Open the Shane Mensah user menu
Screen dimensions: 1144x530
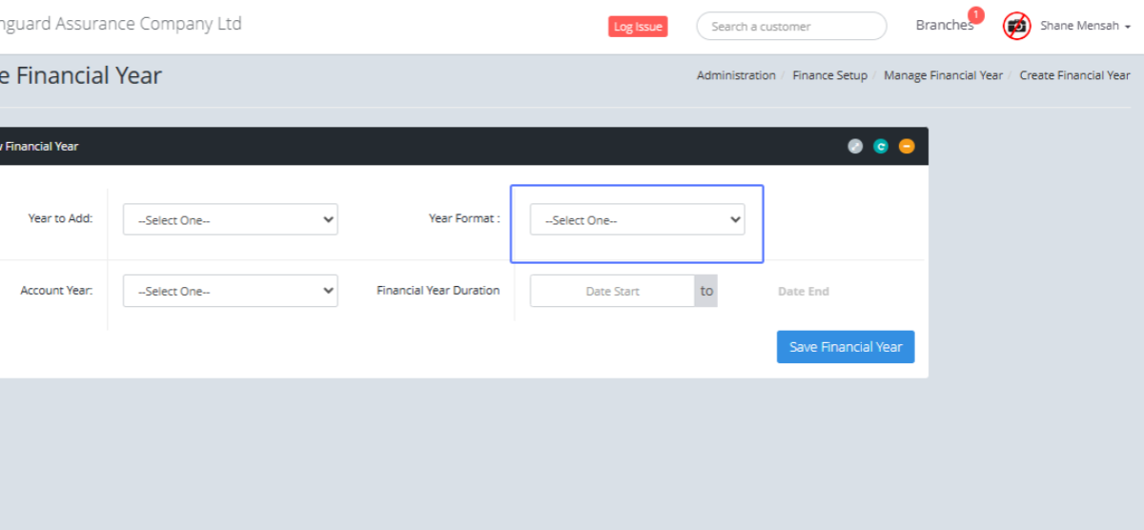1084,27
